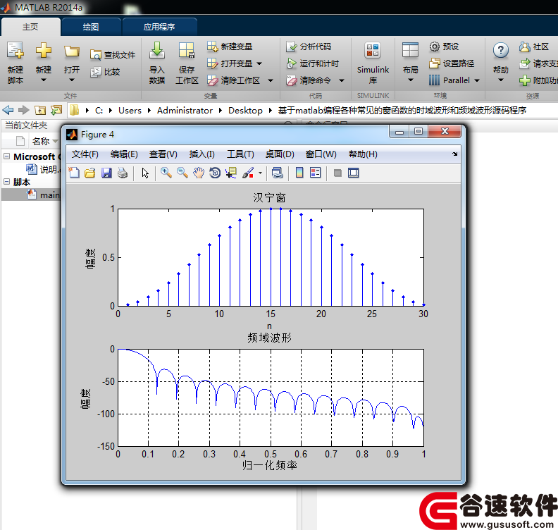558x530 pixels.
Task: Open a file with the Open folder icon
Action: point(72,51)
